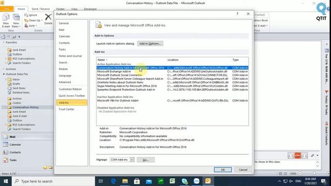This screenshot has height=186, width=331.
Task: Open Skype from the taskbar
Action: coord(185,181)
